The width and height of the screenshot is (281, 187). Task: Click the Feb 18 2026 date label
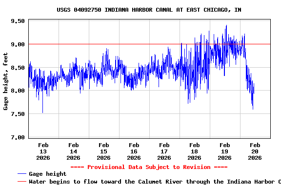[x=195, y=151]
